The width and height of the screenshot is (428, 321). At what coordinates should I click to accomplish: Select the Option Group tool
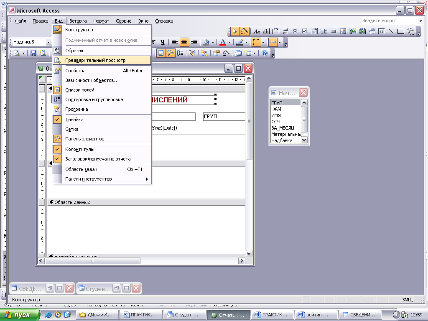tap(276, 31)
